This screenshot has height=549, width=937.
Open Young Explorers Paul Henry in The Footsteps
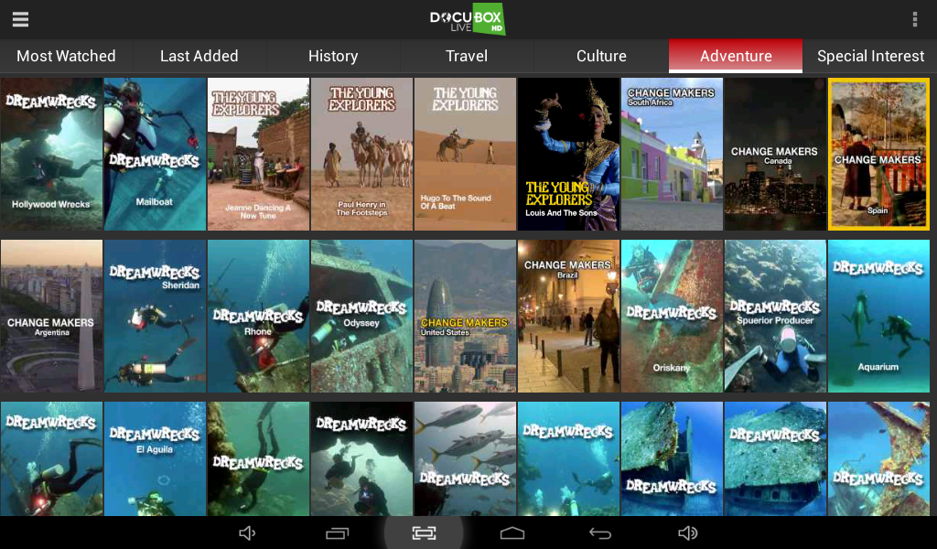(x=361, y=154)
